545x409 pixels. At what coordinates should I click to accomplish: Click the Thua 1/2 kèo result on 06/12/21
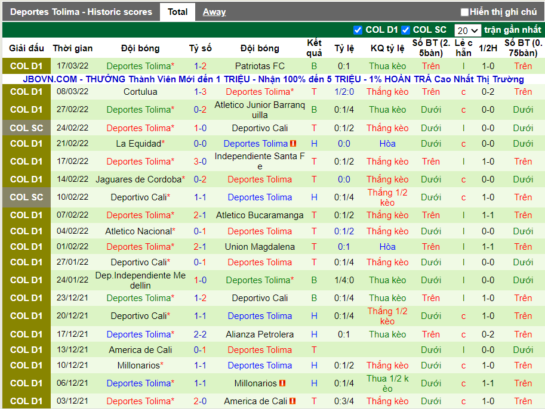[387, 383]
